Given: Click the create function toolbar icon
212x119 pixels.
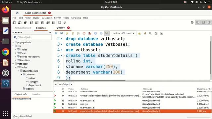Looking at the screenshot, I should coord(54,22).
